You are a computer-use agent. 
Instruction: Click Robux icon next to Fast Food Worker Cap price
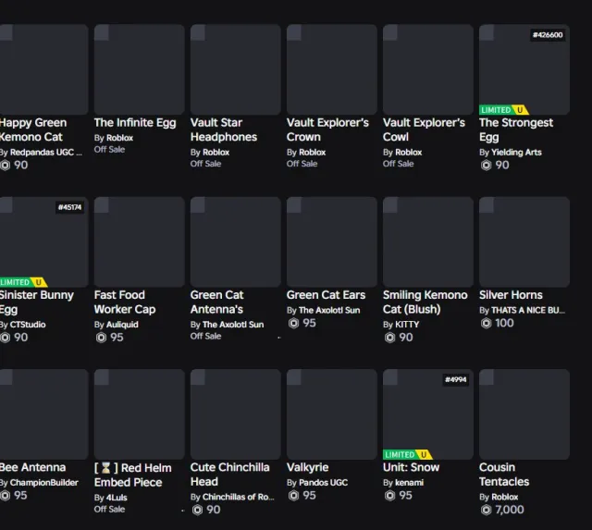click(x=101, y=337)
